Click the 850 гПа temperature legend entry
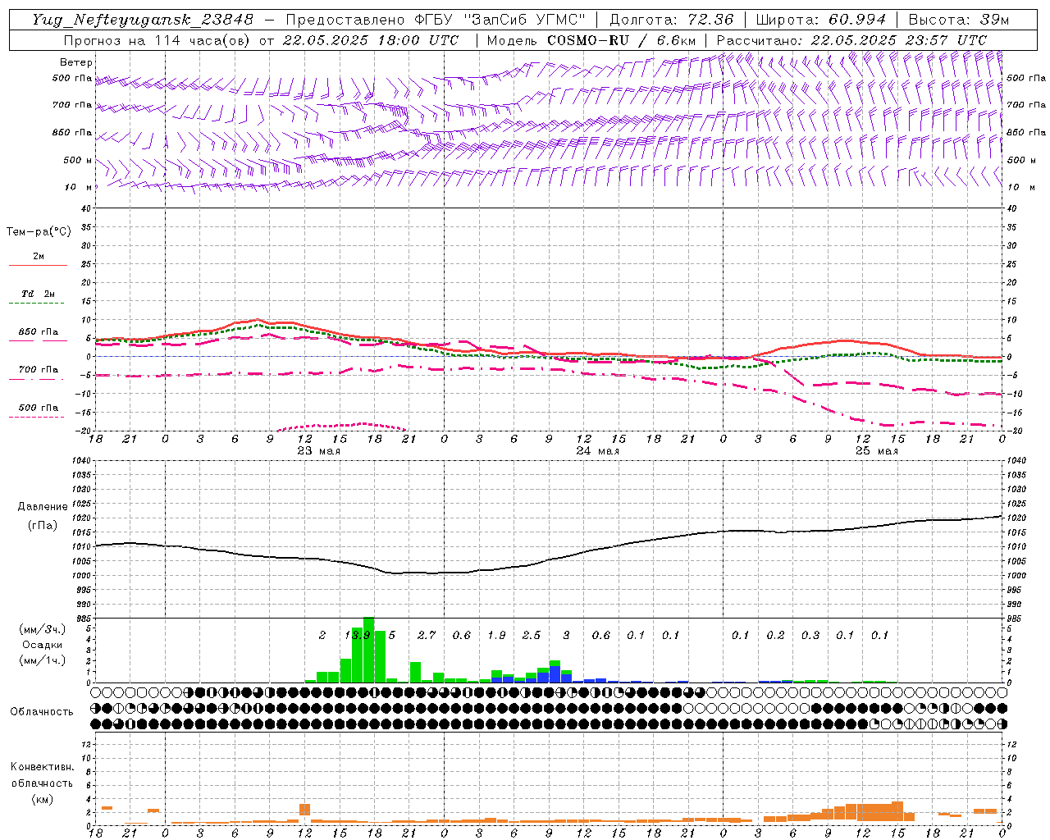The image size is (1050, 840). [x=39, y=331]
